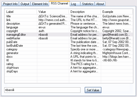Sort by the Label column header
This screenshot has height=97, width=137.
[x=21, y=12]
